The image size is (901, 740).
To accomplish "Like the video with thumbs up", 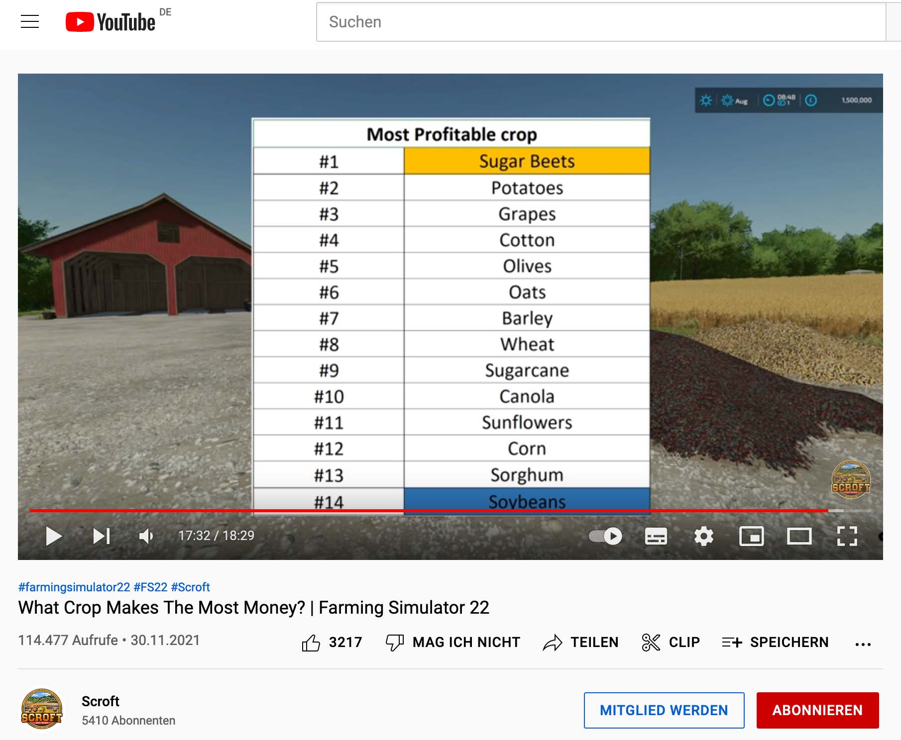I will (x=332, y=643).
